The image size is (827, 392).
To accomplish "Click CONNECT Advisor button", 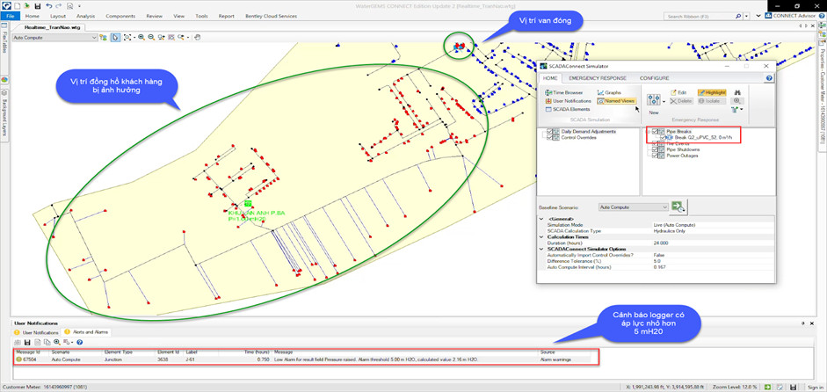I will 789,16.
